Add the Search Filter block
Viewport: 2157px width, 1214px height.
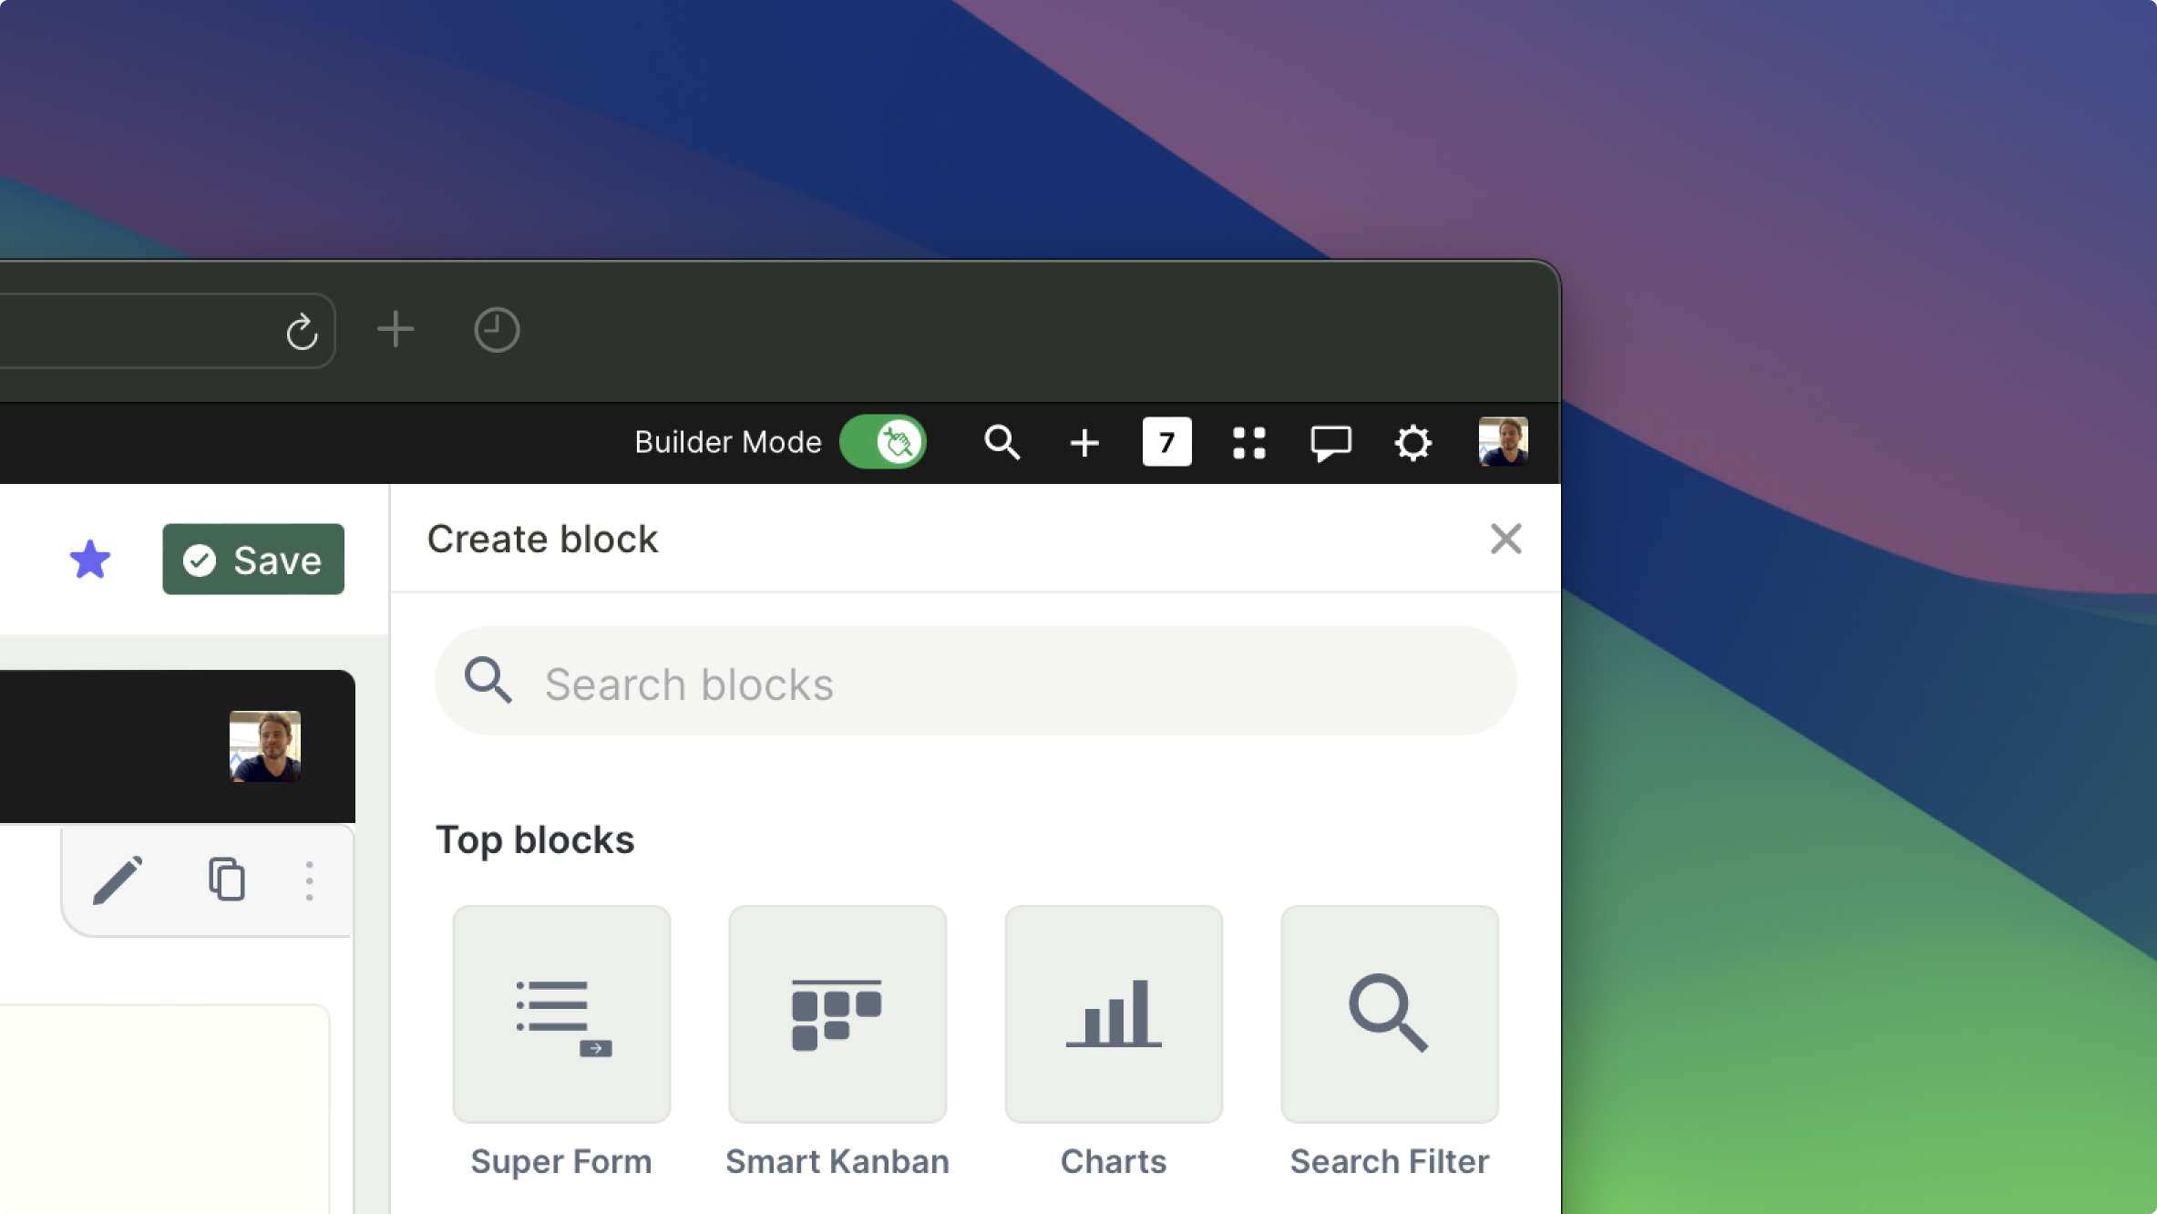pos(1389,1013)
